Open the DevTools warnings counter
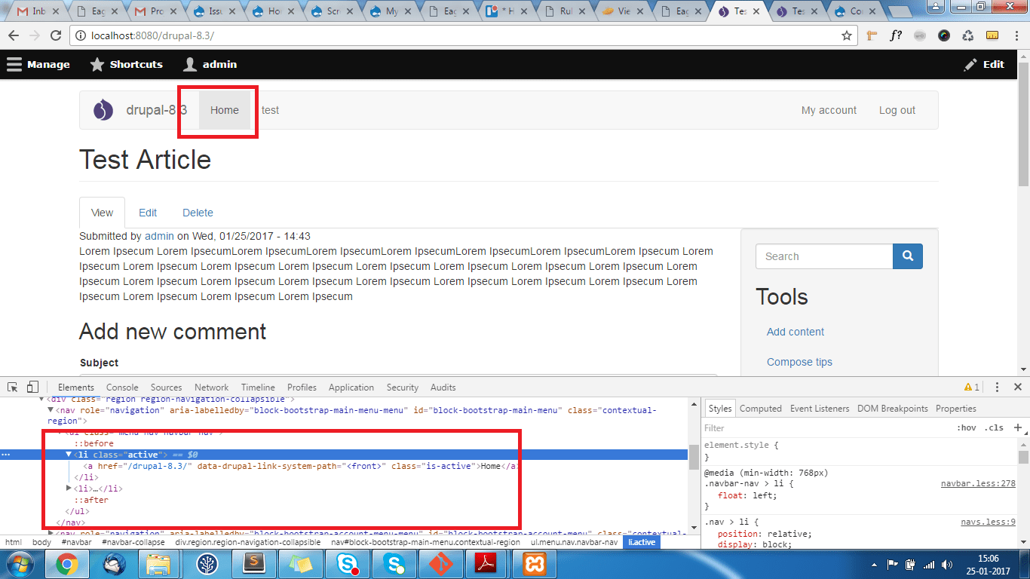Screen dimensions: 1030x579 [x=972, y=387]
